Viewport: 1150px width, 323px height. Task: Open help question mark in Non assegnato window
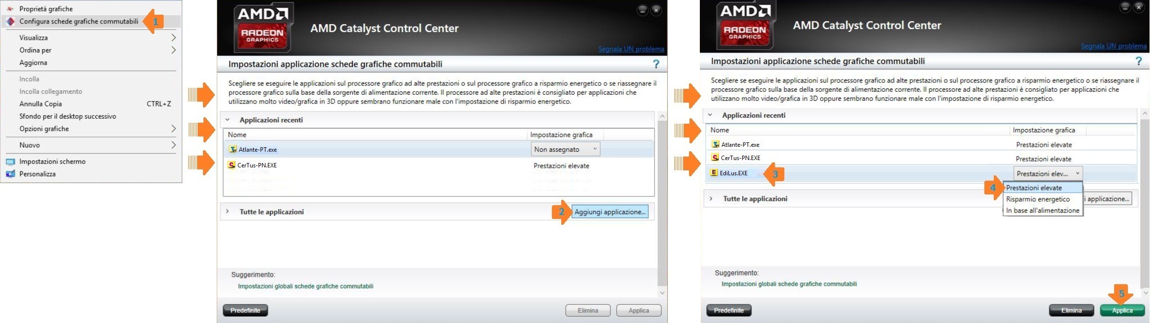pos(656,64)
